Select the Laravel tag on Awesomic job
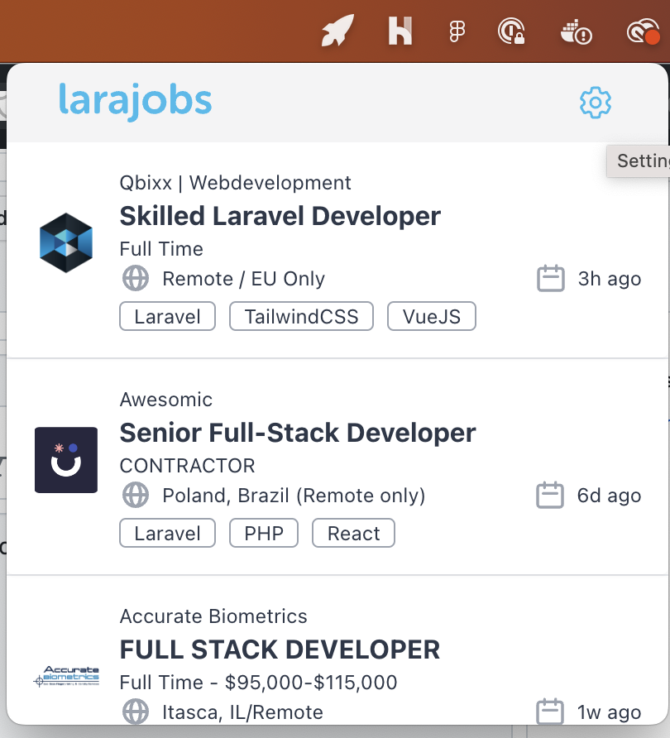This screenshot has height=738, width=670. [x=167, y=534]
